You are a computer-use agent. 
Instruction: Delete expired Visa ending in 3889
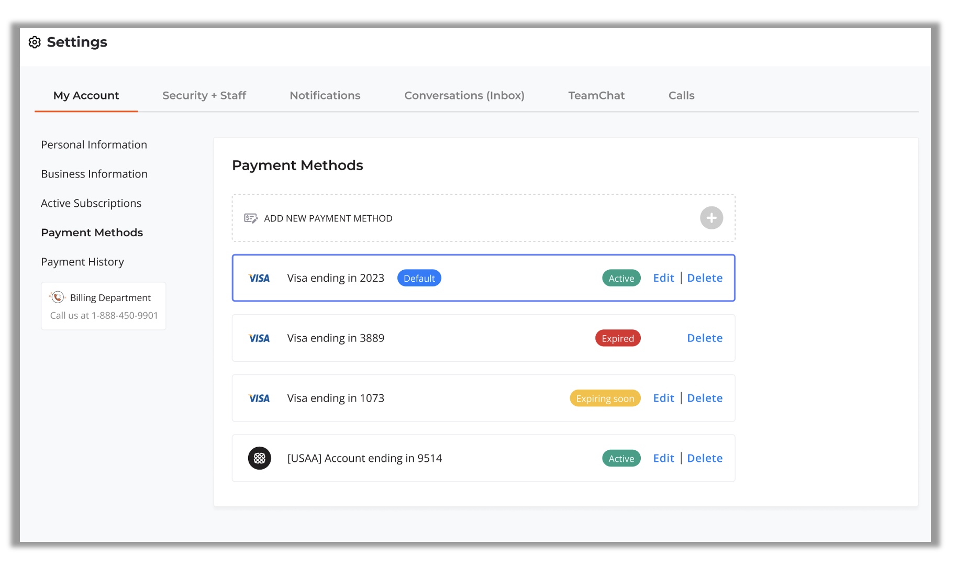pos(705,338)
